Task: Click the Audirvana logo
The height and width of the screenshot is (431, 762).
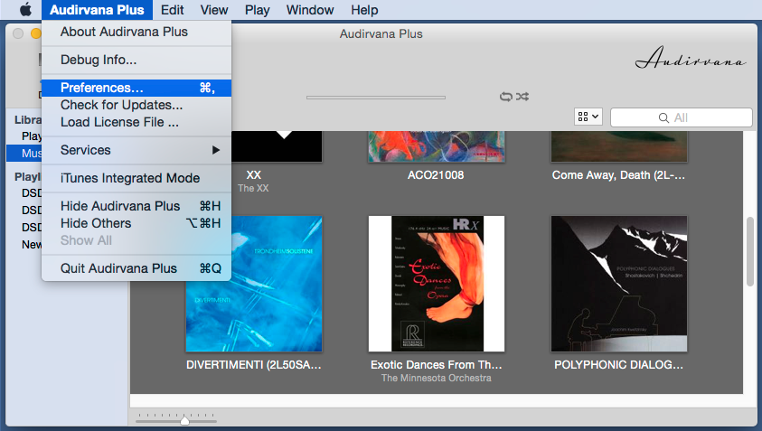Action: [690, 57]
